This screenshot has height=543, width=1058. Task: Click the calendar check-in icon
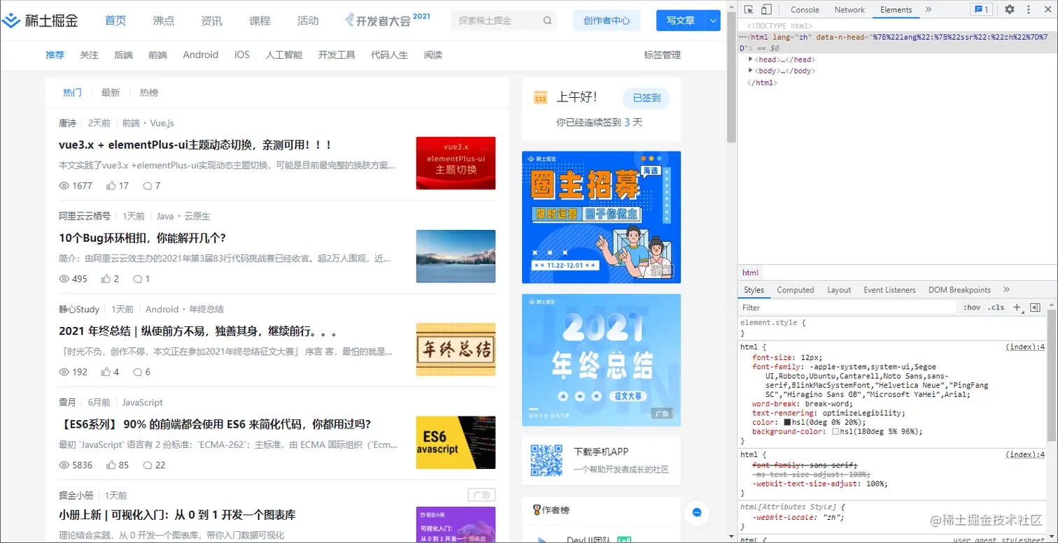(540, 97)
